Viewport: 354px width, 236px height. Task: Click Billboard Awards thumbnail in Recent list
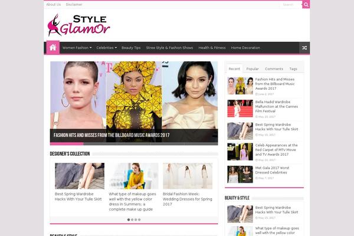click(x=240, y=86)
